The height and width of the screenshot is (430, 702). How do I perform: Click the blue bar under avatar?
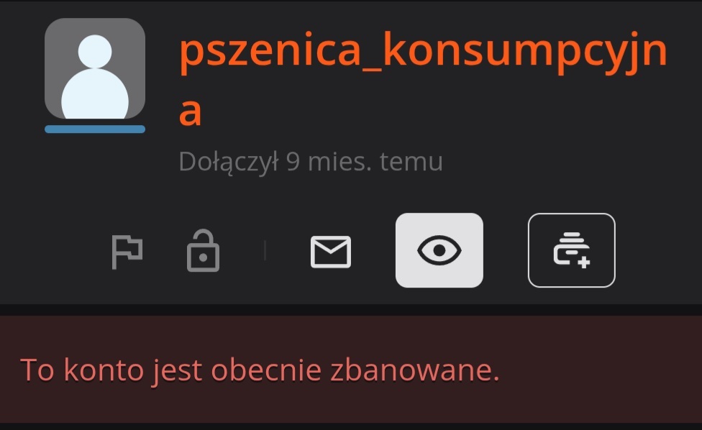[x=95, y=129]
